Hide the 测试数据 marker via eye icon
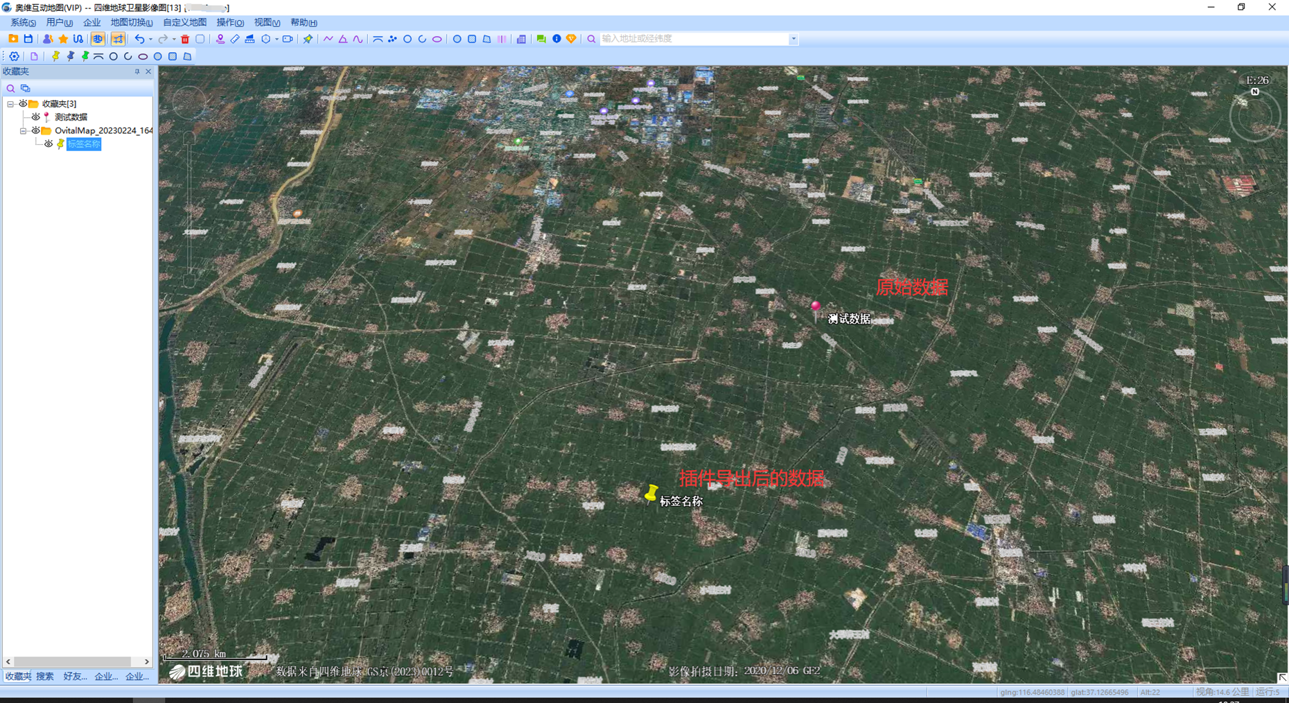 [35, 117]
